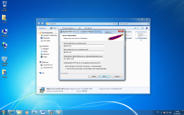This screenshot has height=115, width=184.
Task: Select the All Users on Port 80 option
Action: click(66, 66)
